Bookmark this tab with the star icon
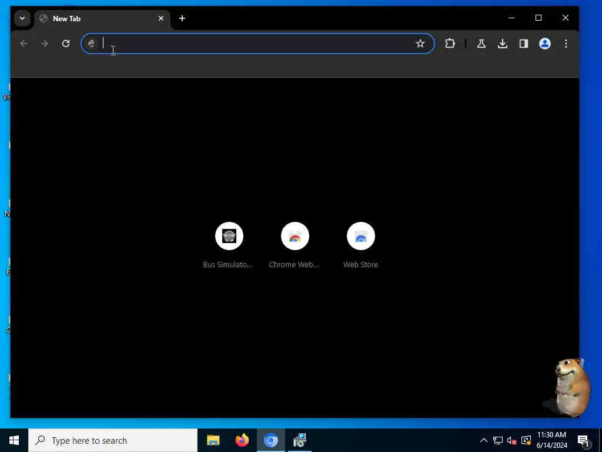 [420, 44]
